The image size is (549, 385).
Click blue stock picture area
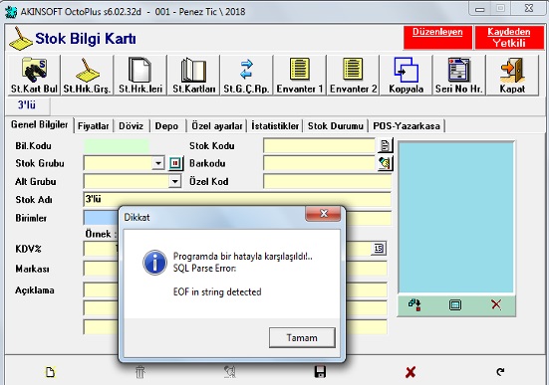coord(456,218)
